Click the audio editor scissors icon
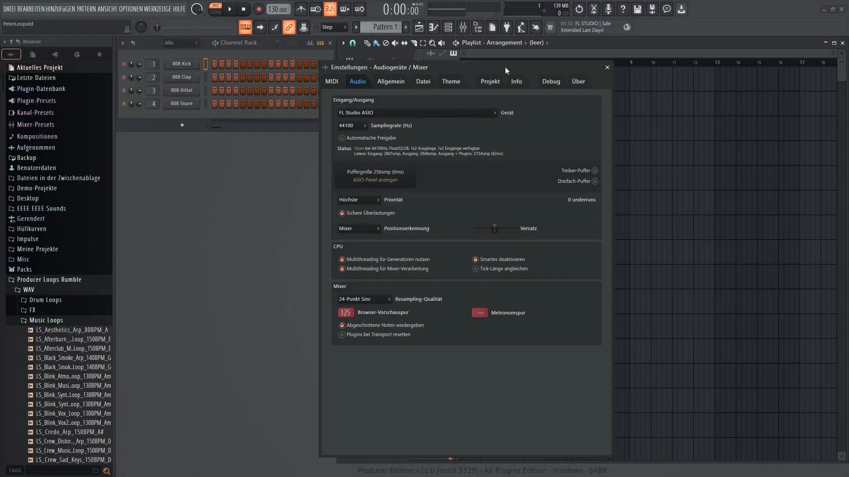The width and height of the screenshot is (849, 477). coord(594,9)
